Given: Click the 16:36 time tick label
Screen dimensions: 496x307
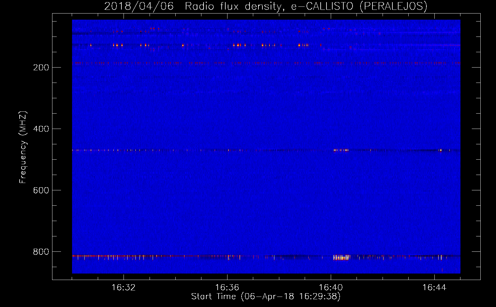Looking at the screenshot, I should tap(227, 288).
